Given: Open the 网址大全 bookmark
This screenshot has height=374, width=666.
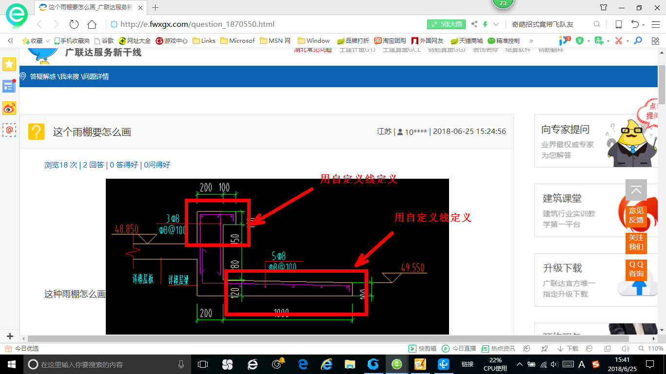Looking at the screenshot, I should [x=135, y=41].
